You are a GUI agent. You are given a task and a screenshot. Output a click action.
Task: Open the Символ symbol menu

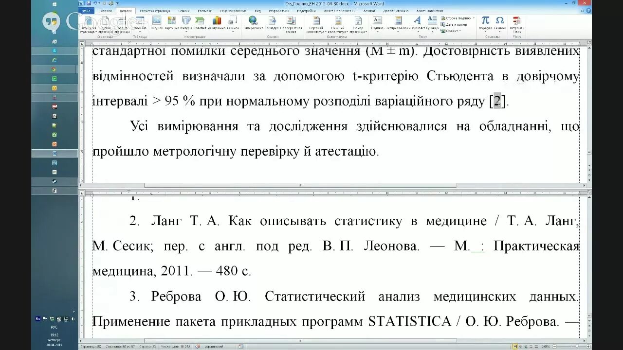500,24
